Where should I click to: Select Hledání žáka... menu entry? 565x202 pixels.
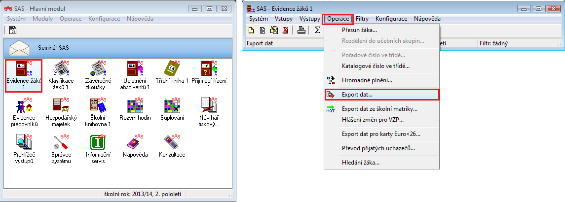[382, 163]
